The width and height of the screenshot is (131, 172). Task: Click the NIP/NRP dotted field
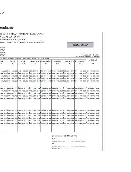coord(71,148)
